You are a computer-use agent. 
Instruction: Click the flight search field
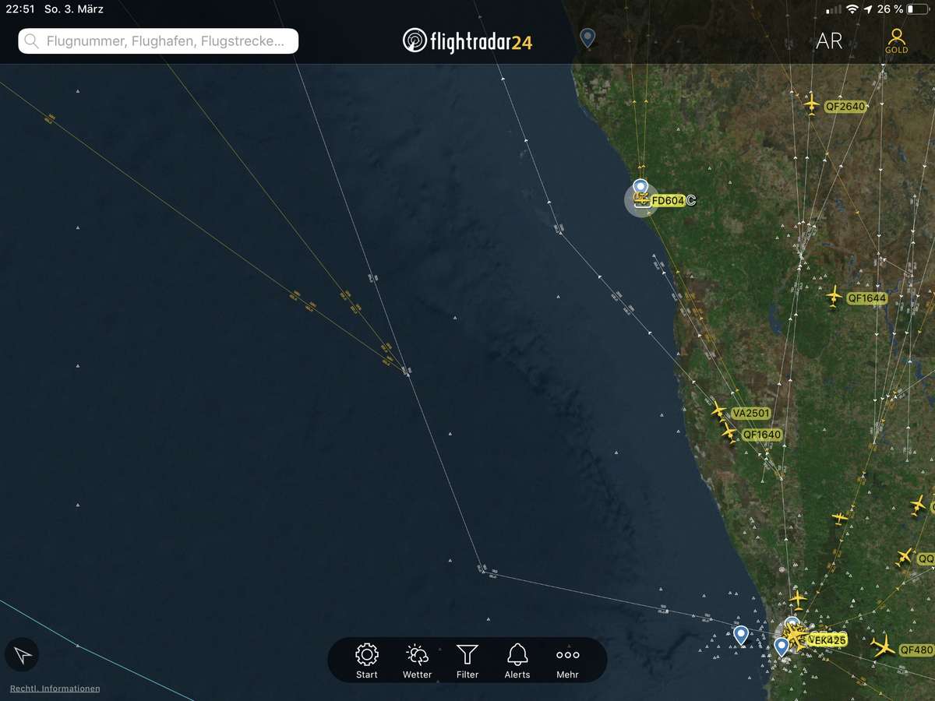pos(158,41)
